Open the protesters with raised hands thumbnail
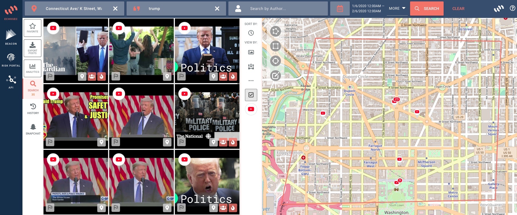 142,51
